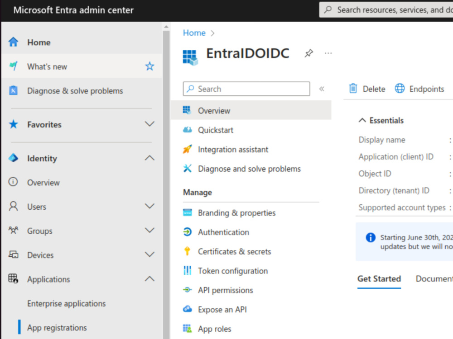Screen dimensions: 453x339
Task: Click the top search resources box
Action: coord(386,10)
